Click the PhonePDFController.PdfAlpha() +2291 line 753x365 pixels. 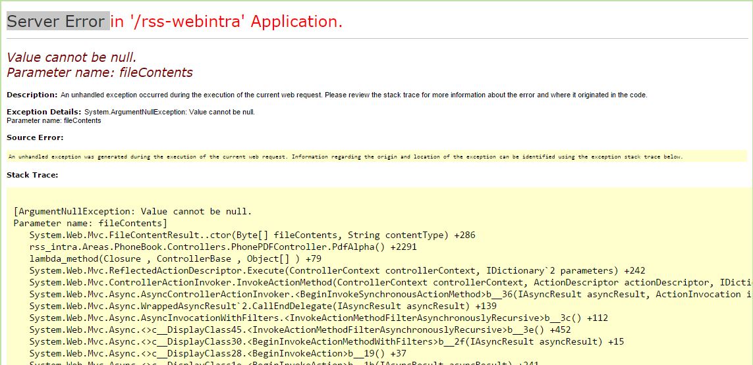[x=223, y=247]
